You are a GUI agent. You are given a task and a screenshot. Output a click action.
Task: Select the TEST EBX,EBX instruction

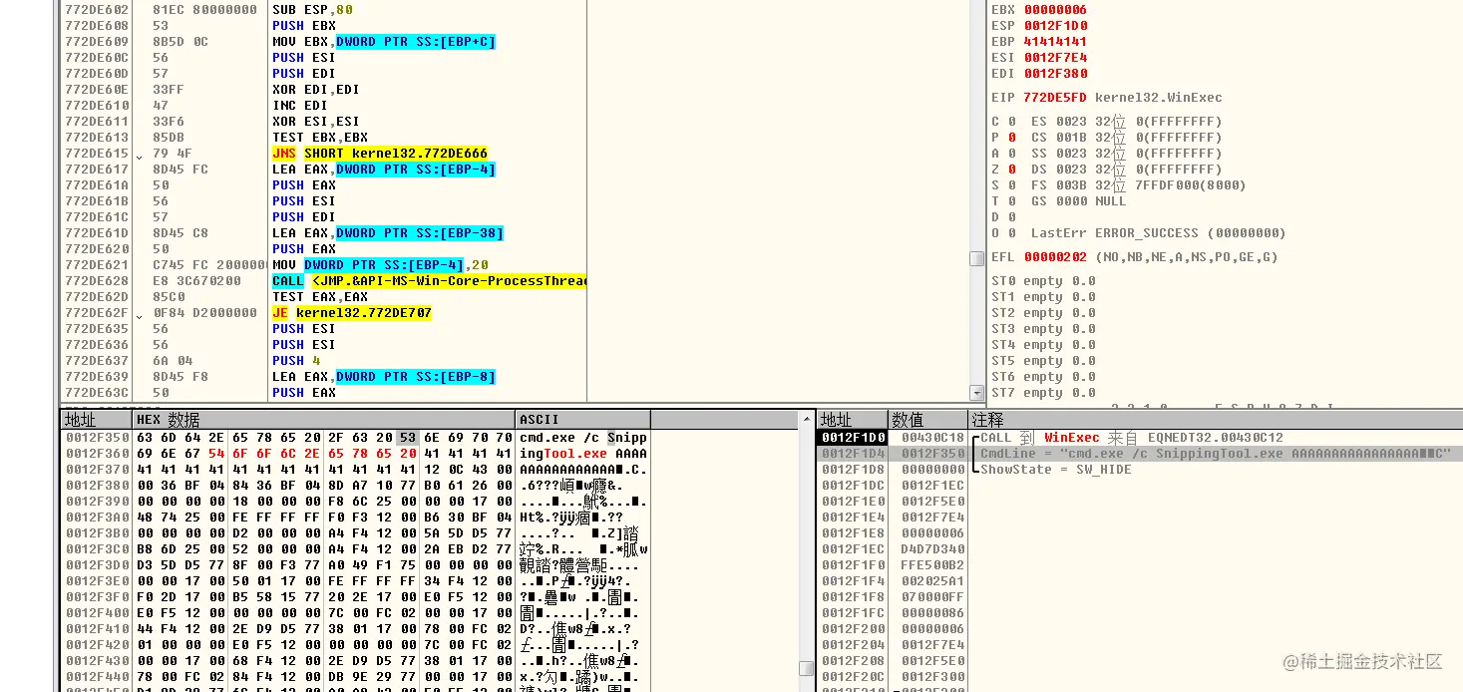click(320, 138)
